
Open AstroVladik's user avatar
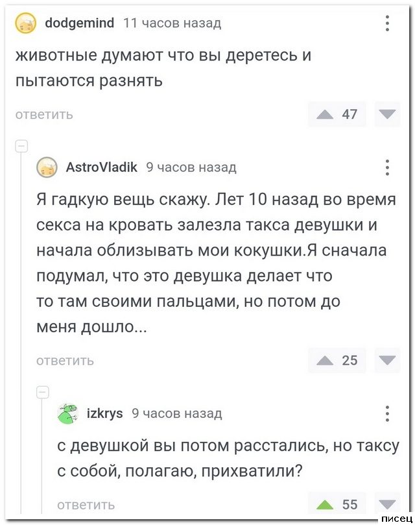click(46, 168)
